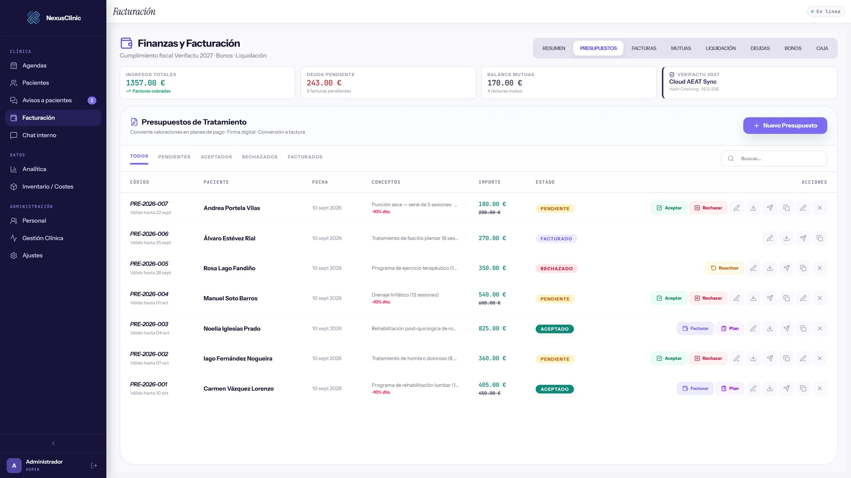
Task: Open the Liquidación tab
Action: click(721, 48)
